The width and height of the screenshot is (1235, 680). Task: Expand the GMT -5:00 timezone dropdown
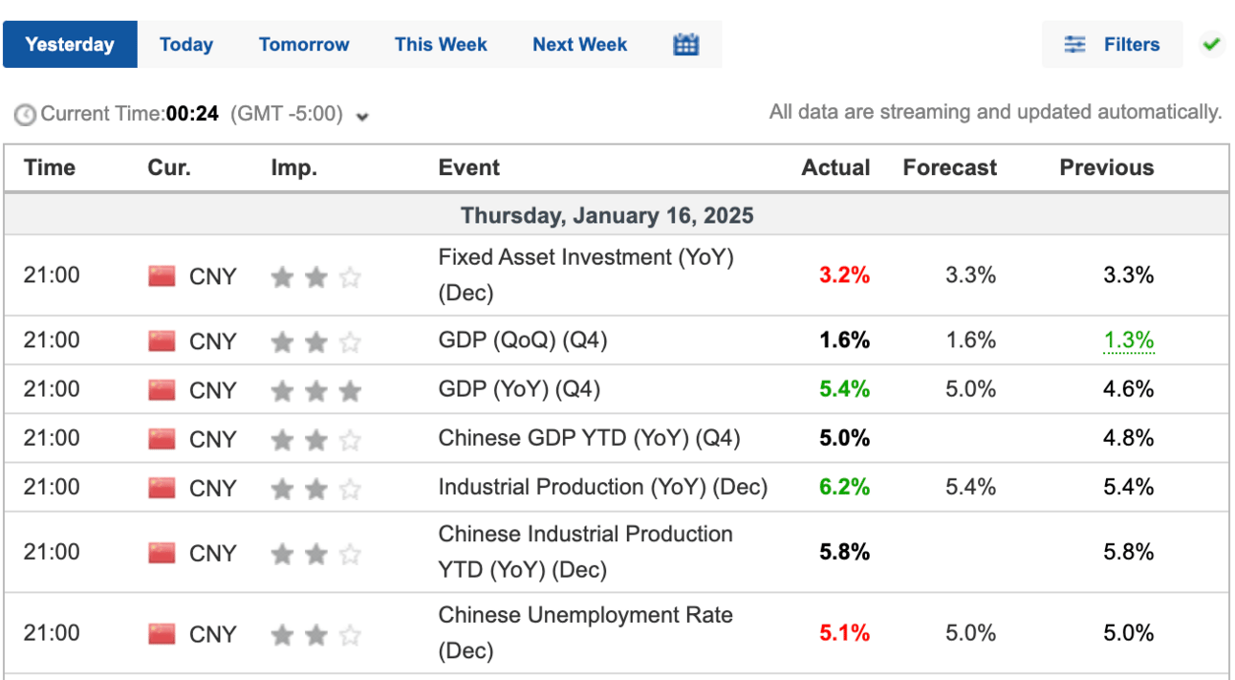(x=362, y=117)
